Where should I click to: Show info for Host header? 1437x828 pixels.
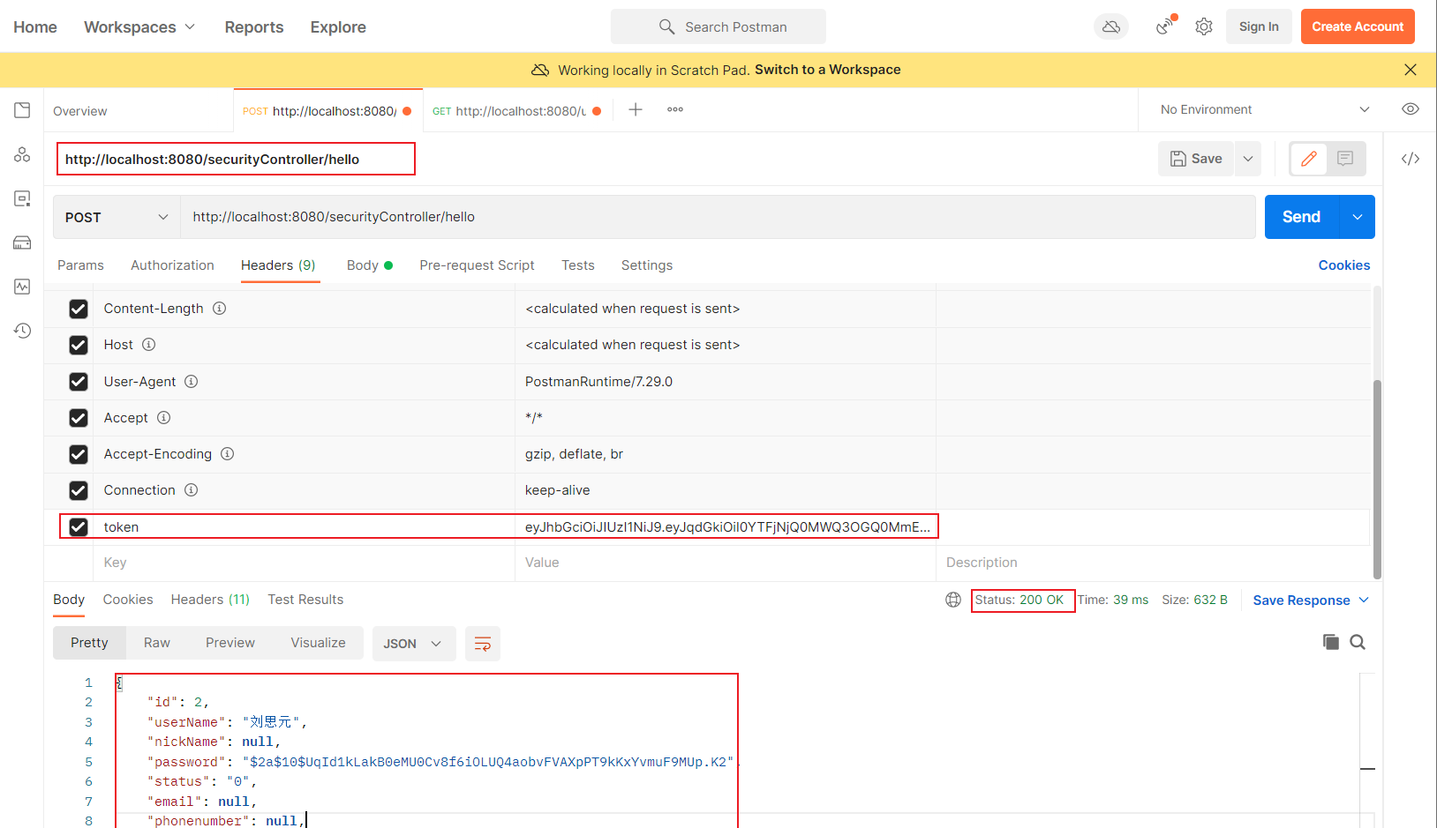point(149,344)
